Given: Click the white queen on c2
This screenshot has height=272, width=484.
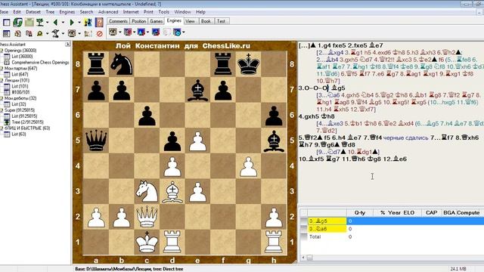Looking at the screenshot, I should [x=147, y=217].
